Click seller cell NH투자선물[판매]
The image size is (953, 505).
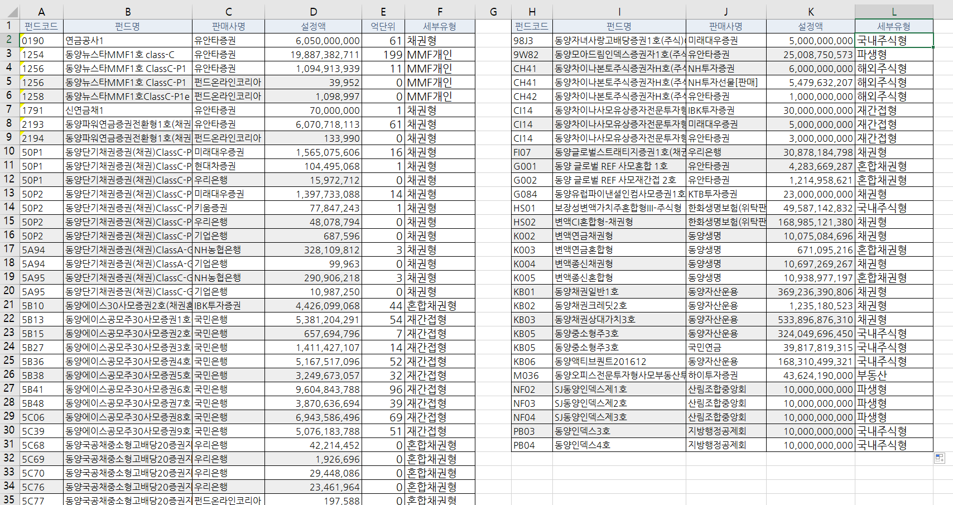[726, 82]
